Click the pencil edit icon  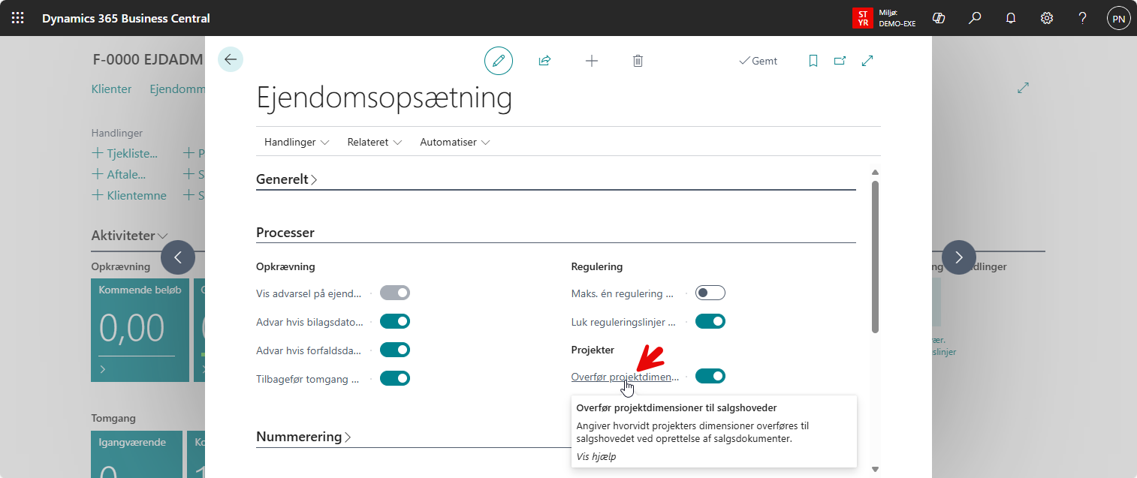point(498,61)
